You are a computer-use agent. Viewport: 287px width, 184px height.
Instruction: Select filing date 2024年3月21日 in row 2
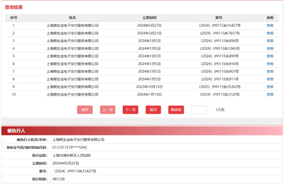coord(149,33)
